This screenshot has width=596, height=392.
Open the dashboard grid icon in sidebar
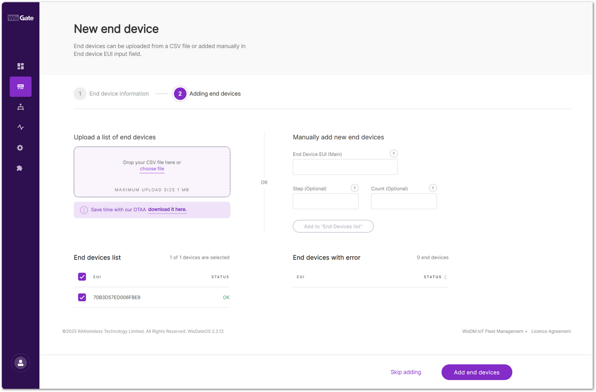pyautogui.click(x=20, y=66)
